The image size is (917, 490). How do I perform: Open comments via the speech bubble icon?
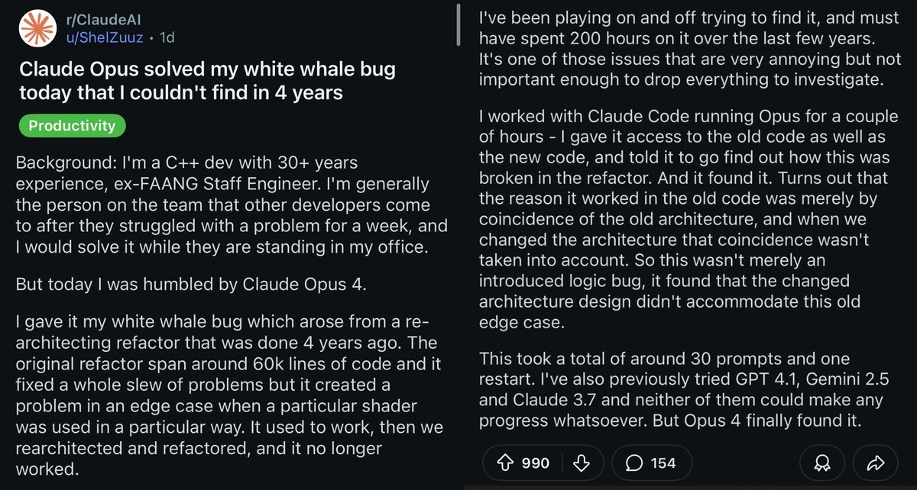[633, 463]
